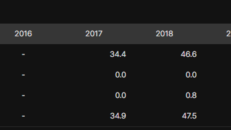Select the cut-off column header after 2018
The height and width of the screenshot is (130, 231).
(x=228, y=34)
